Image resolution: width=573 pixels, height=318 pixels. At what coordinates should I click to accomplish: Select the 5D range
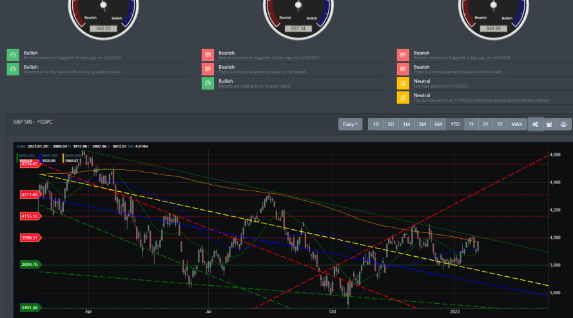[x=391, y=124]
